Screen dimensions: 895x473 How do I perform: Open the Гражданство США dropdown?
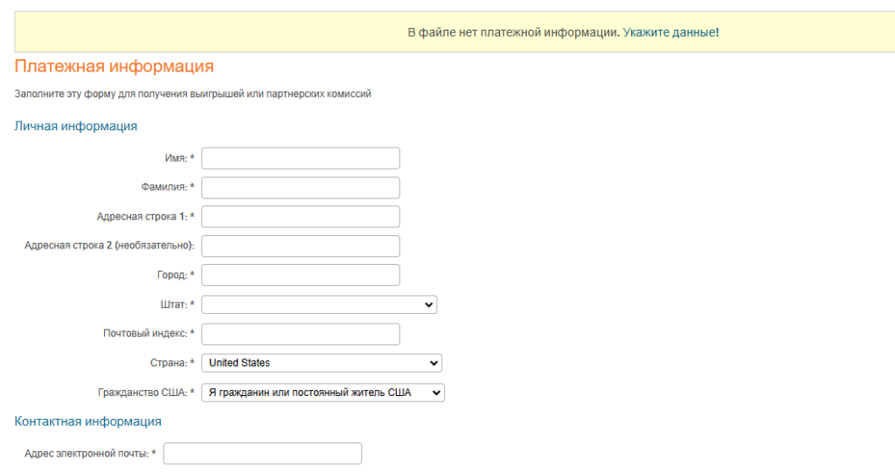[323, 393]
